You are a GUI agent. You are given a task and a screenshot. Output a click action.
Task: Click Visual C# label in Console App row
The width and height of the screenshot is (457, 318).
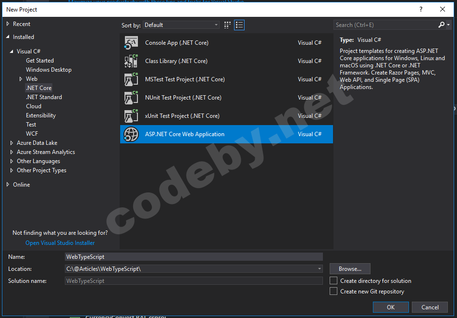[x=309, y=43]
